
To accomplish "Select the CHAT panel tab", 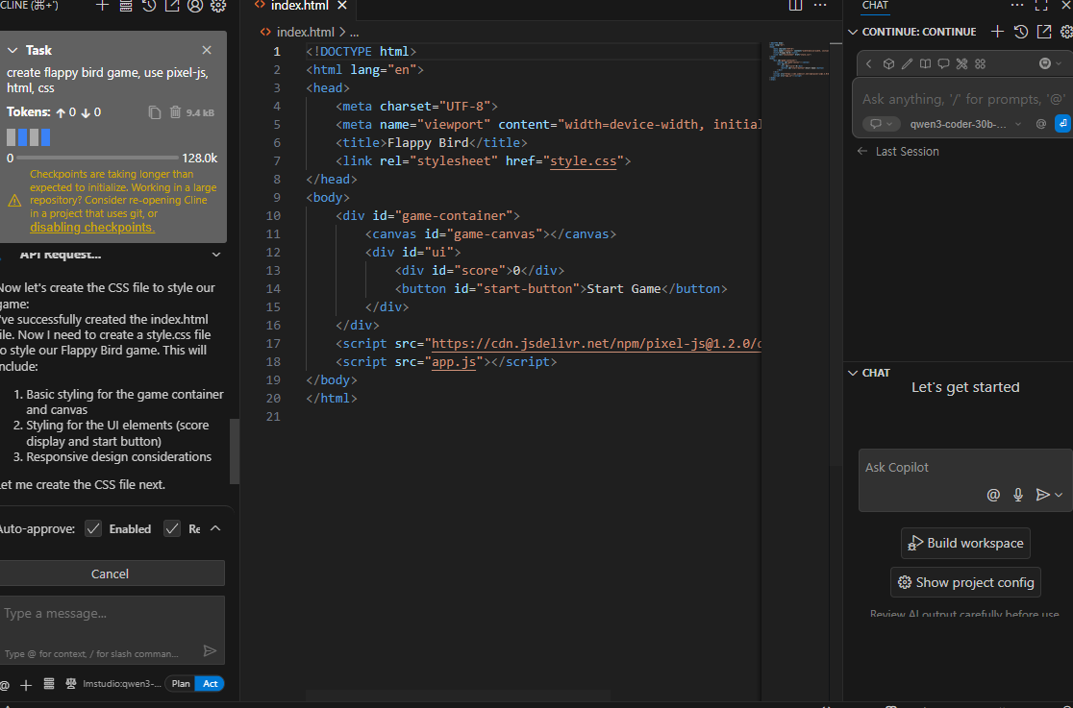I will click(875, 6).
